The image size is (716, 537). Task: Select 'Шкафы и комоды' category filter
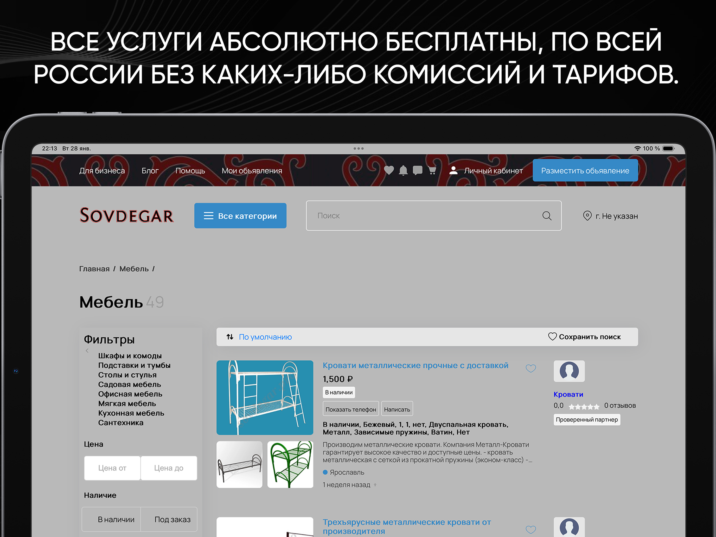click(130, 356)
